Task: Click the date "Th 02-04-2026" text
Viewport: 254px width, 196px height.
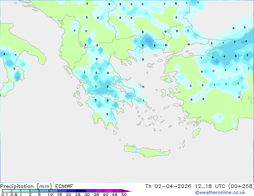Action: pos(168,186)
